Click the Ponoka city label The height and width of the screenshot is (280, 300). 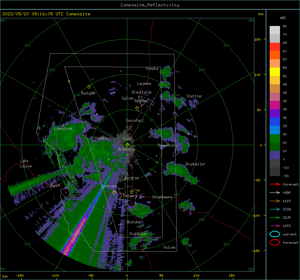(x=152, y=69)
